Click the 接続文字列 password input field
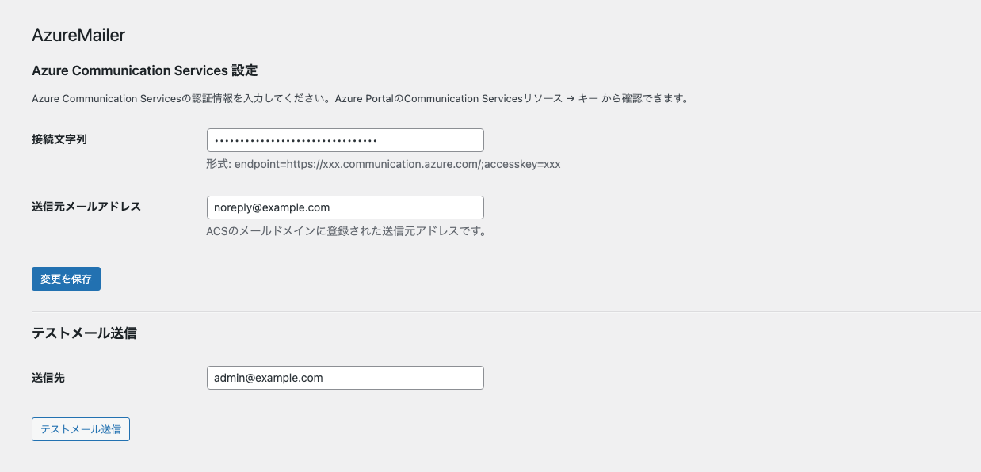The width and height of the screenshot is (981, 472). pyautogui.click(x=345, y=139)
